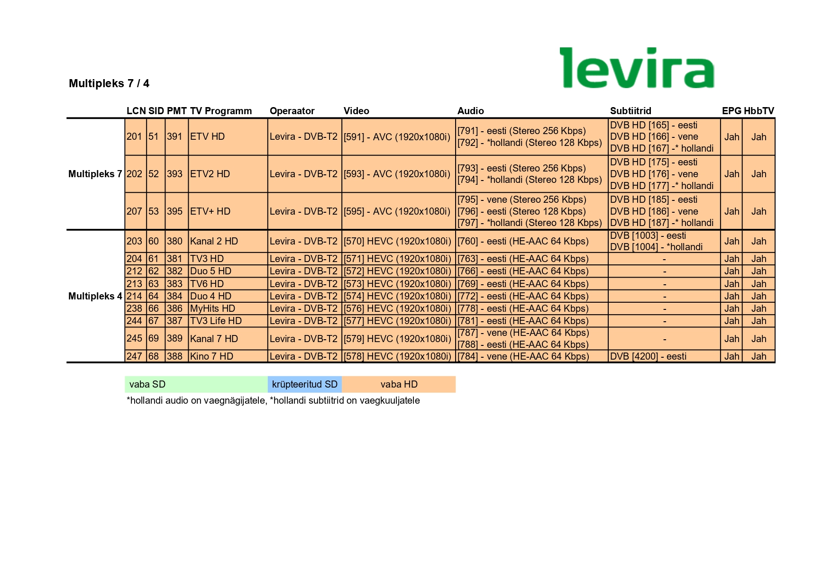Click the 'Multipleks 7' row group label
Viewport: 832px width, 588px height.
click(x=95, y=174)
